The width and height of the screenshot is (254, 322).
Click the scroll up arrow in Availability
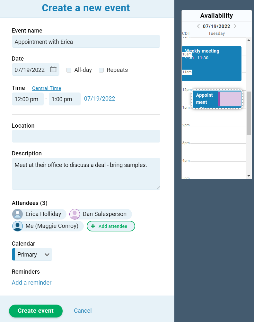pos(249,40)
